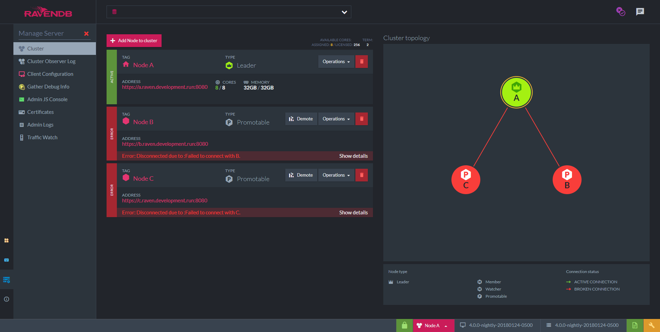The height and width of the screenshot is (332, 660).
Task: Click the green lock status icon
Action: click(x=404, y=325)
